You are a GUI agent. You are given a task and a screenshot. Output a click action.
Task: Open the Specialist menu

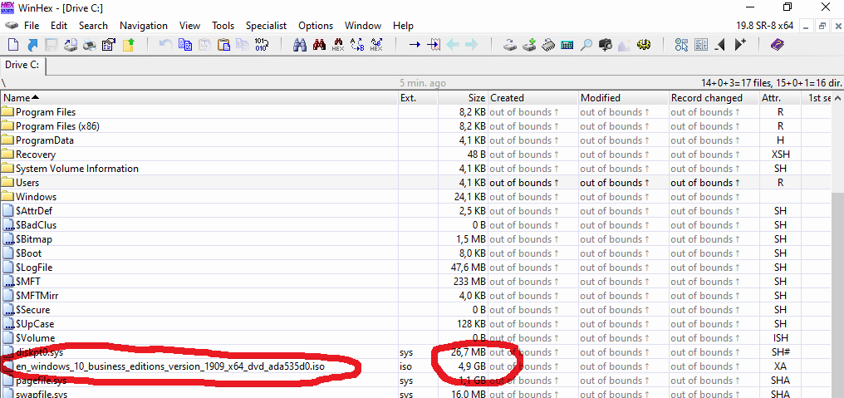pyautogui.click(x=266, y=25)
